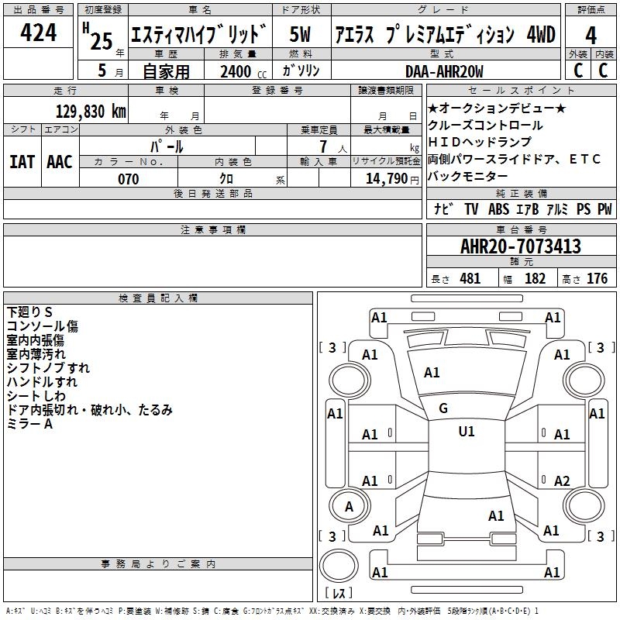The height and width of the screenshot is (620, 620).
Task: Select the 事務局よりご案内 section header
Action: click(x=158, y=564)
